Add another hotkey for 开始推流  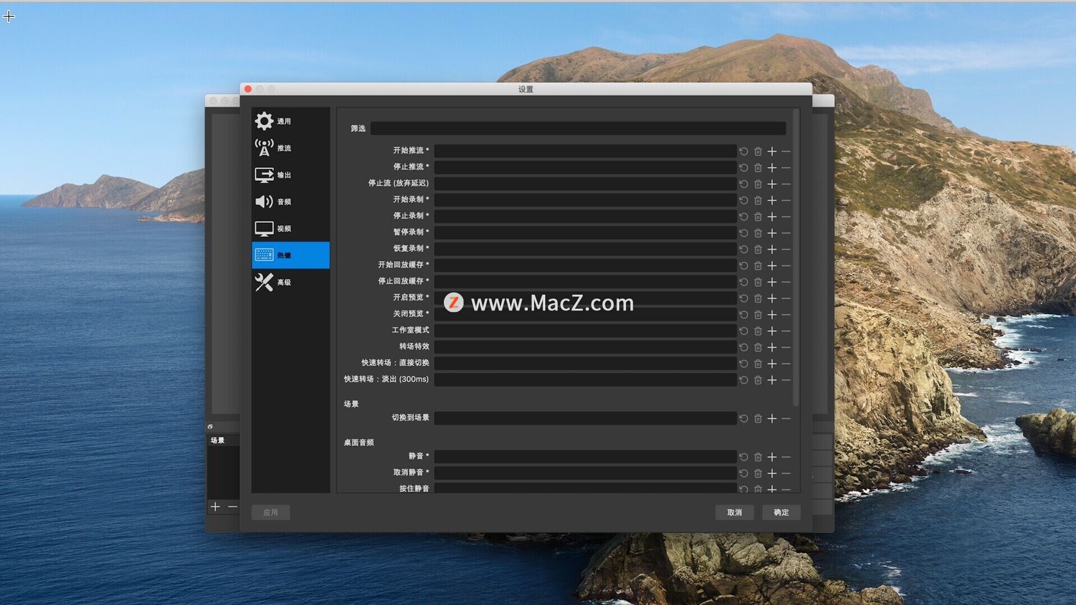click(x=772, y=151)
